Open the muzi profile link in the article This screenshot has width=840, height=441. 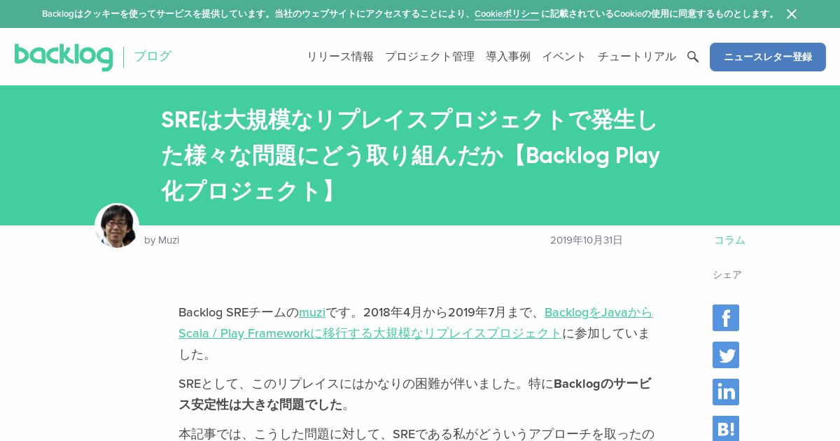point(312,312)
